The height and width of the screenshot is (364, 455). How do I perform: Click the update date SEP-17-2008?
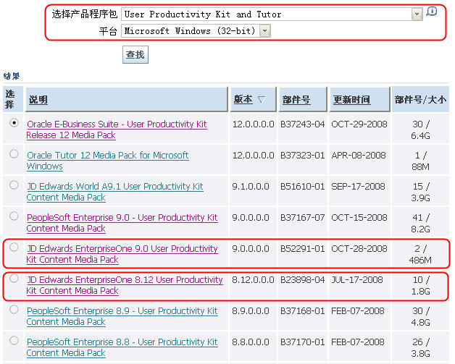click(359, 187)
